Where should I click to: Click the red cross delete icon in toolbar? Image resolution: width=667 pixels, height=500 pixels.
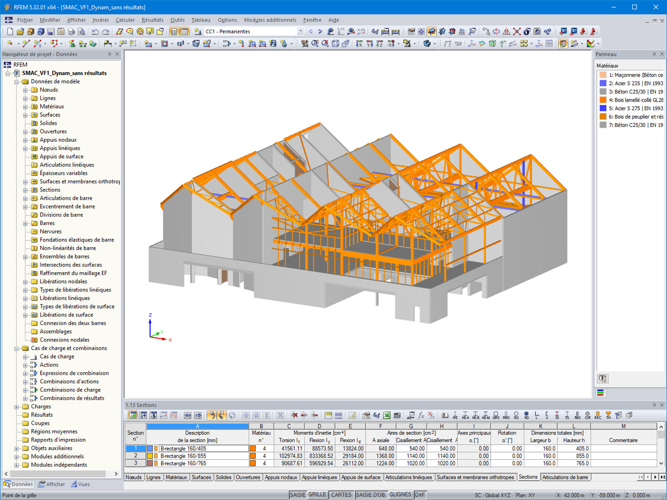517,32
